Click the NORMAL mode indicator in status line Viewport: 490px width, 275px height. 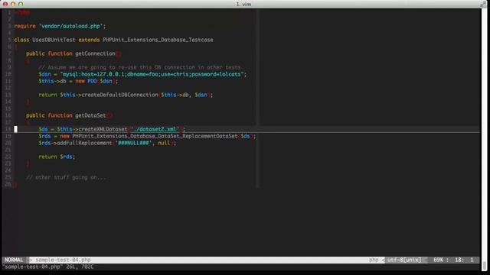(x=14, y=260)
